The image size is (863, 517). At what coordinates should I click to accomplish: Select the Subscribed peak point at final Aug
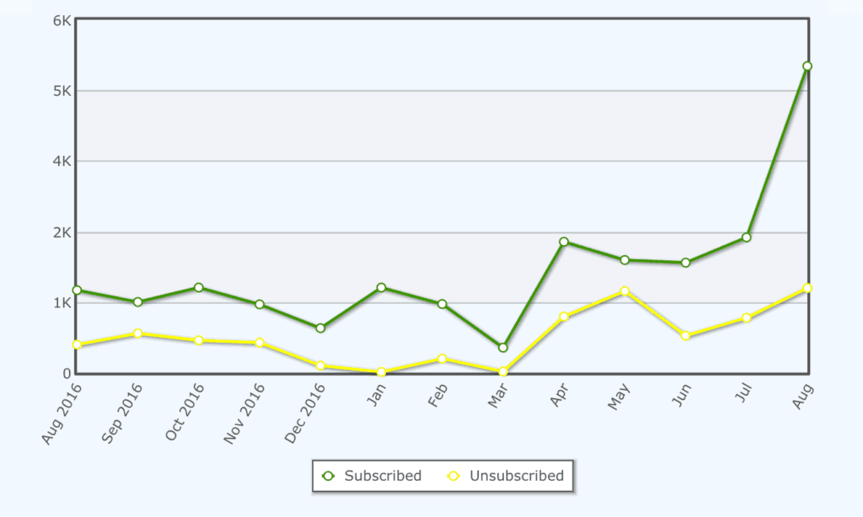tap(807, 66)
